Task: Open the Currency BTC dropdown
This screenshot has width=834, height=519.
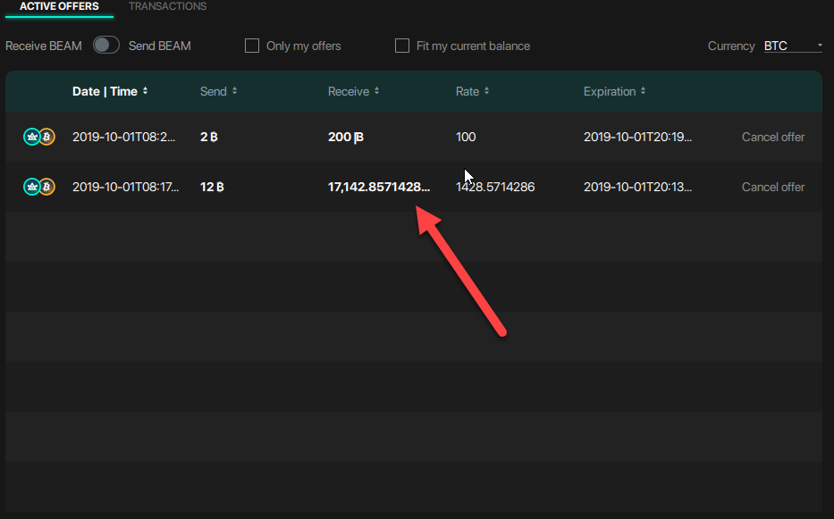Action: click(793, 46)
